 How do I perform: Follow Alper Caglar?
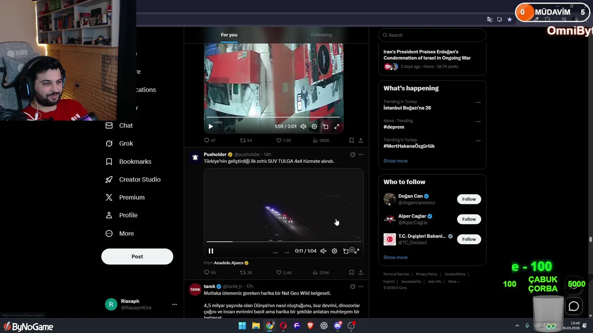(x=469, y=219)
